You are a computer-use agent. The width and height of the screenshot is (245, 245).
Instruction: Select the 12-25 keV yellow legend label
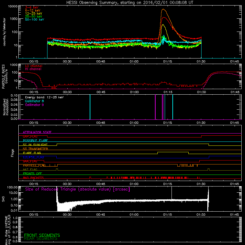34,13
